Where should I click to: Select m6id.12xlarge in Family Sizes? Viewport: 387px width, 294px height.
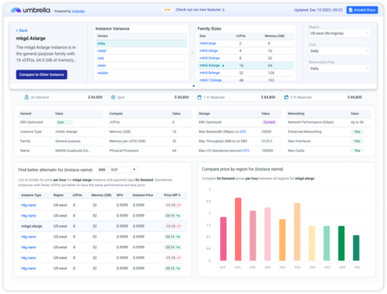[210, 80]
